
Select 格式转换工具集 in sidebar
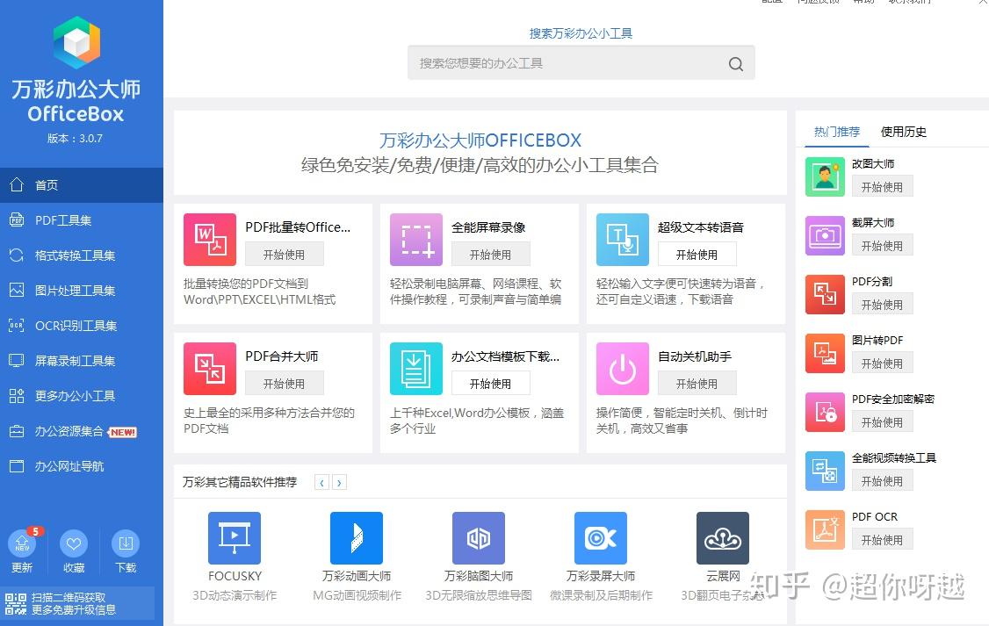click(x=82, y=255)
